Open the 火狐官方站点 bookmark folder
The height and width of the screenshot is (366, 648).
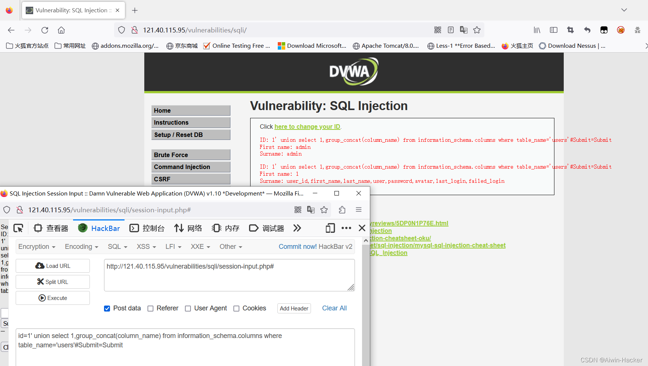(28, 46)
